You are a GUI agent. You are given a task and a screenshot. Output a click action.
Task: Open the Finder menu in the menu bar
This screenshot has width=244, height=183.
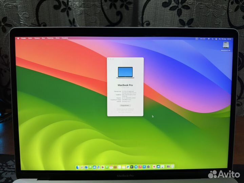(23, 38)
